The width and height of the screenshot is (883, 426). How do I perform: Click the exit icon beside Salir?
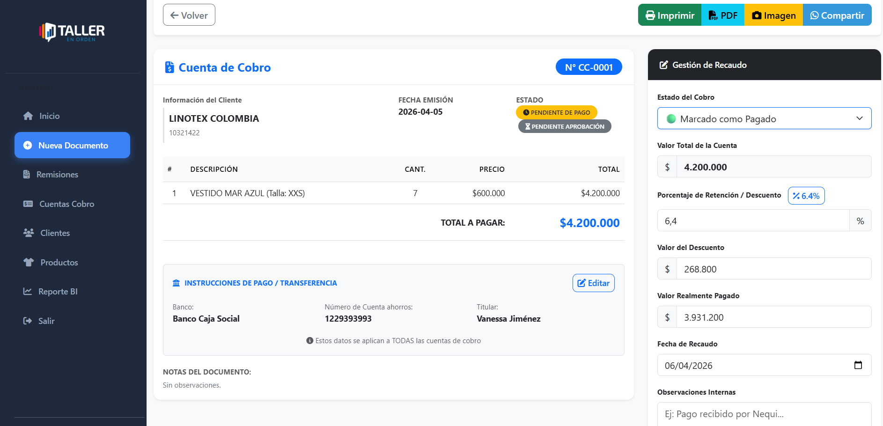tap(28, 321)
